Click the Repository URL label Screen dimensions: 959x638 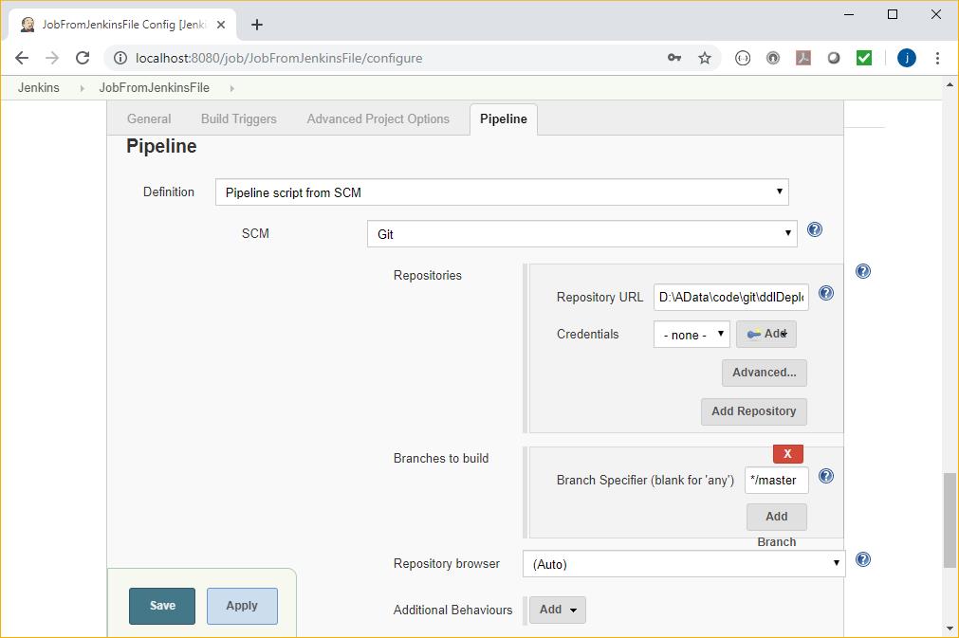click(x=600, y=297)
